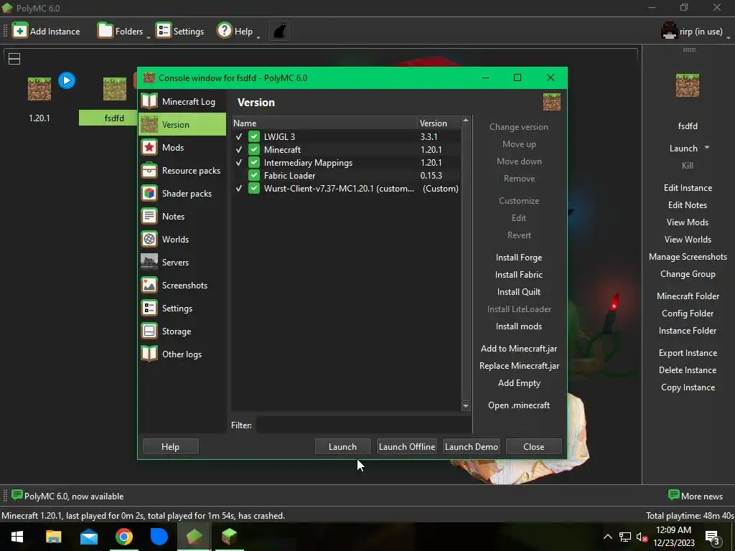Click Install Quilt
This screenshot has height=551, width=735.
coord(519,292)
